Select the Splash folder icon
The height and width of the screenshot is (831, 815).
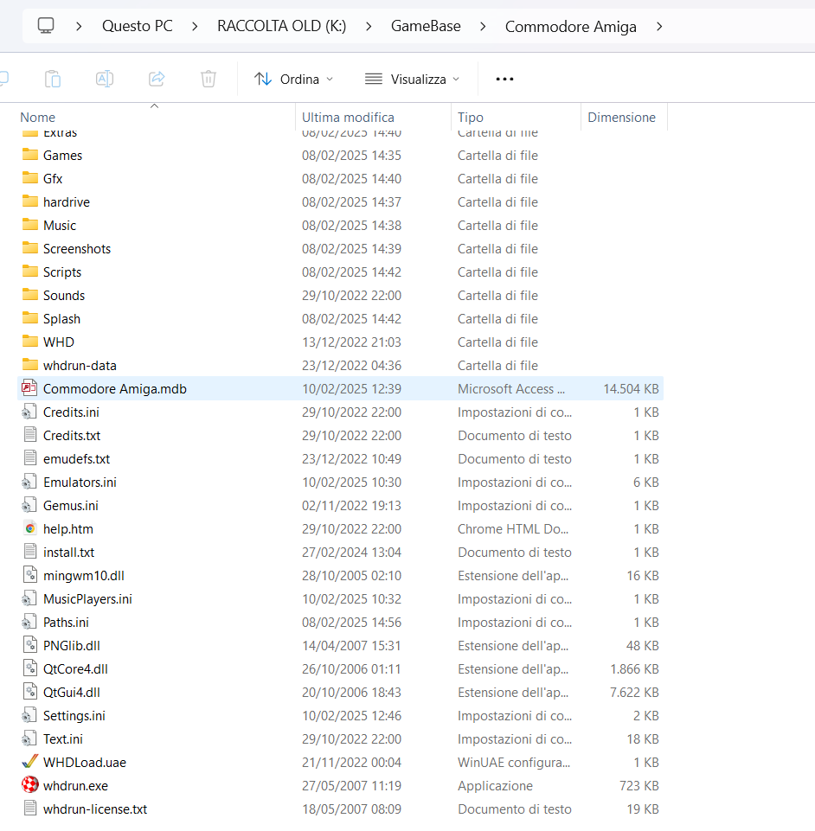click(30, 318)
